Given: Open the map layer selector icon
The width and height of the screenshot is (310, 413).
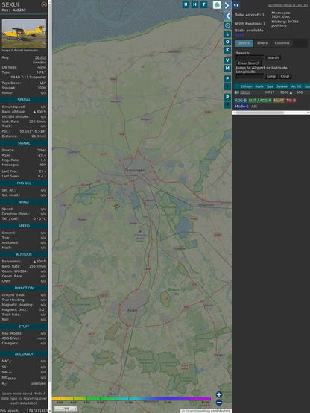Looking at the screenshot, I should (x=217, y=5).
